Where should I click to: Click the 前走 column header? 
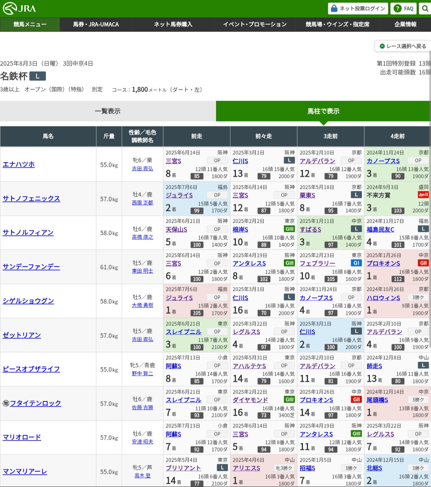197,136
